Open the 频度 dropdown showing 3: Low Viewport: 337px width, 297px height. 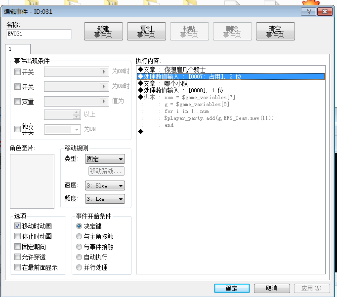pos(105,199)
